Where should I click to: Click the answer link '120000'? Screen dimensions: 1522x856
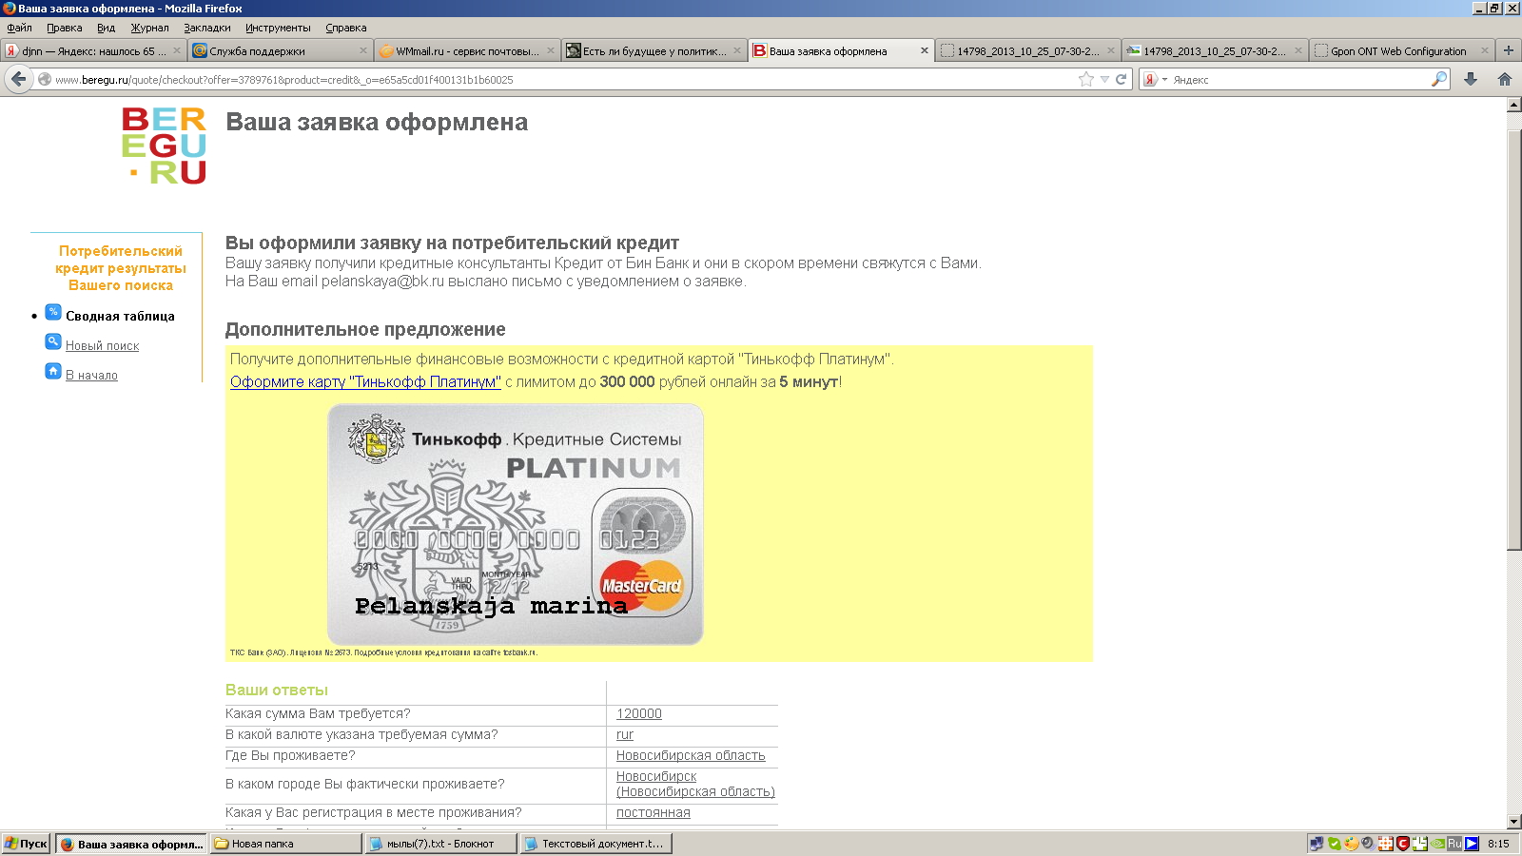(x=639, y=713)
